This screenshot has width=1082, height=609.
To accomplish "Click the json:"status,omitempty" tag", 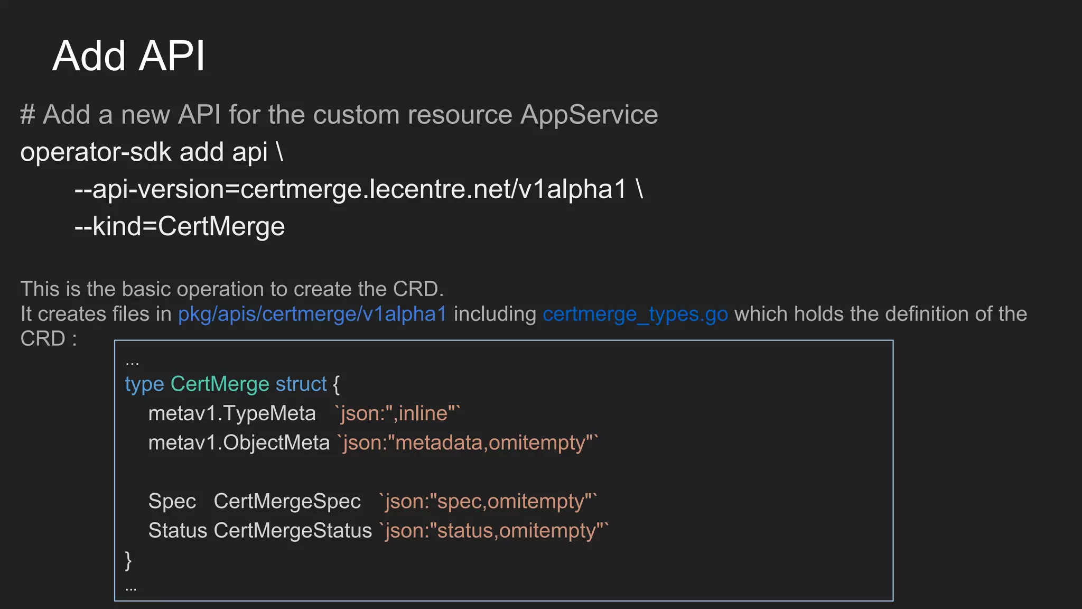I will pos(494,531).
